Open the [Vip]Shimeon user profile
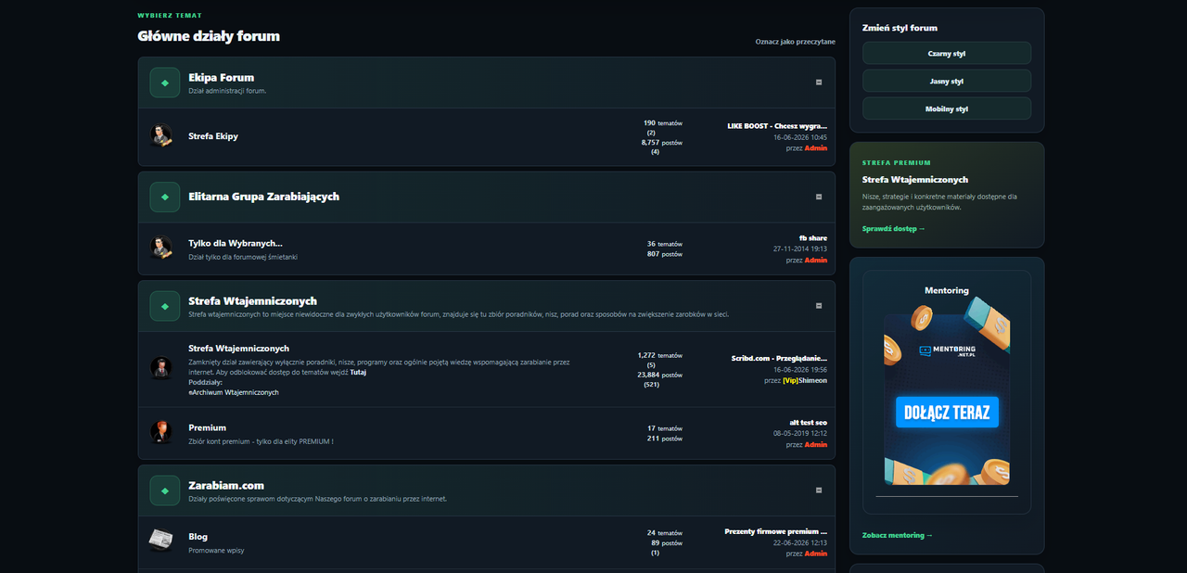Viewport: 1187px width, 573px height. pyautogui.click(x=805, y=380)
